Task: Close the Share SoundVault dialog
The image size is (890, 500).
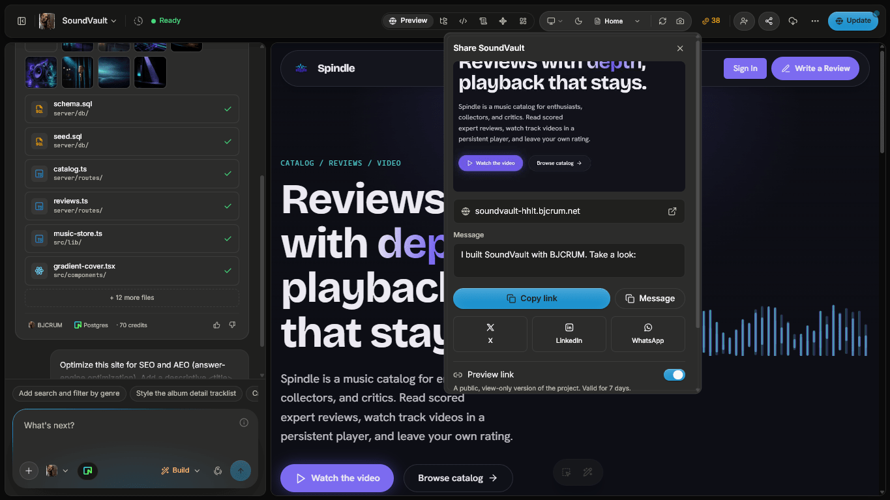Action: [x=680, y=48]
